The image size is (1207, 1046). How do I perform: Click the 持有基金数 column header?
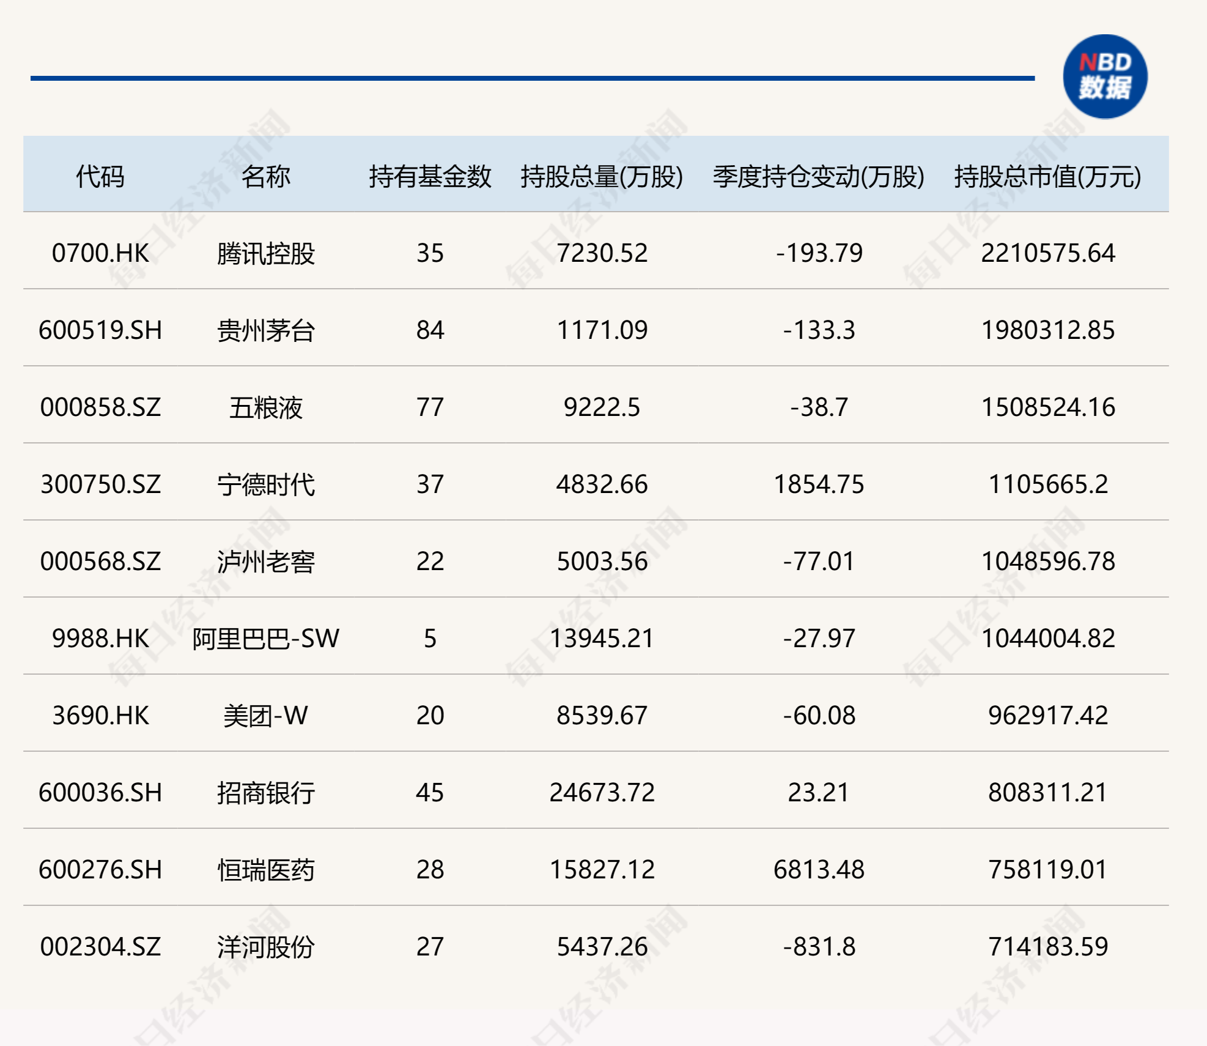coord(430,177)
